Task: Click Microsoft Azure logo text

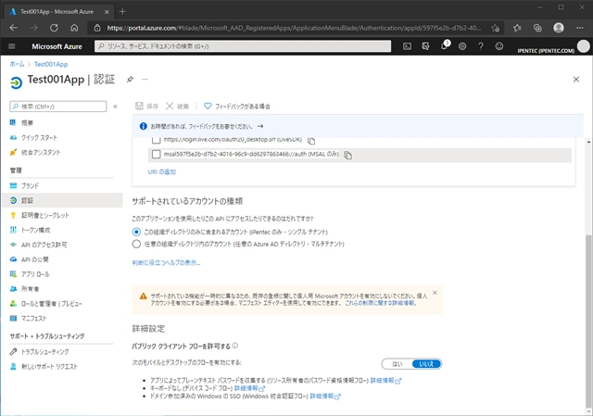Action: click(x=57, y=46)
